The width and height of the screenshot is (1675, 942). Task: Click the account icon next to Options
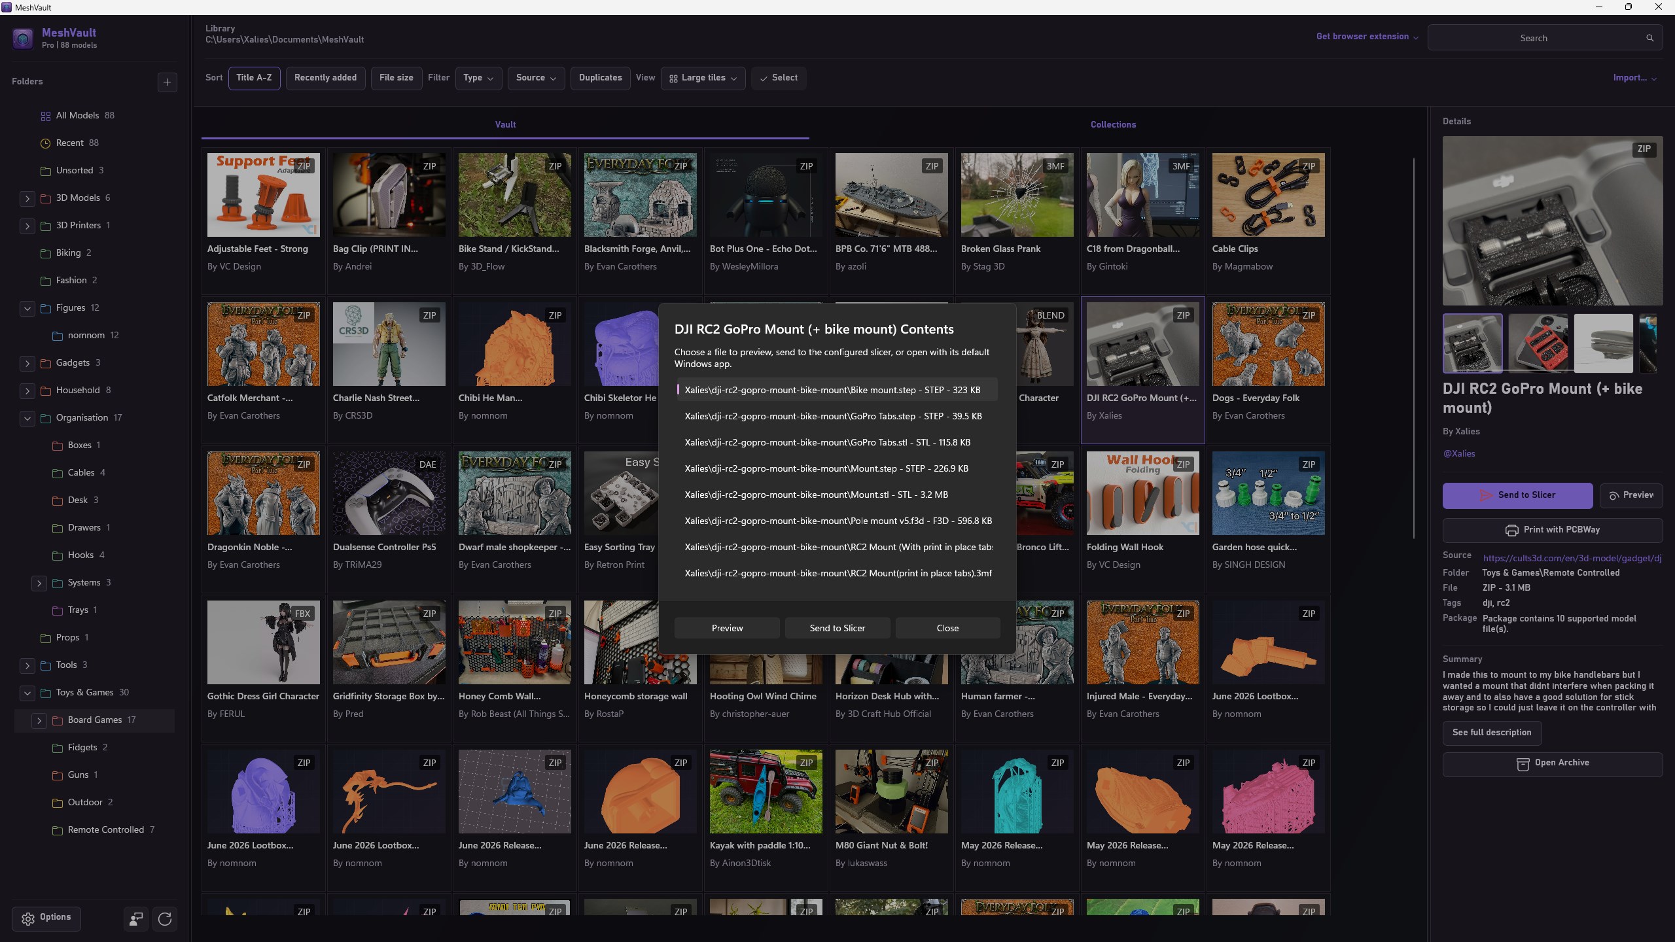[136, 918]
